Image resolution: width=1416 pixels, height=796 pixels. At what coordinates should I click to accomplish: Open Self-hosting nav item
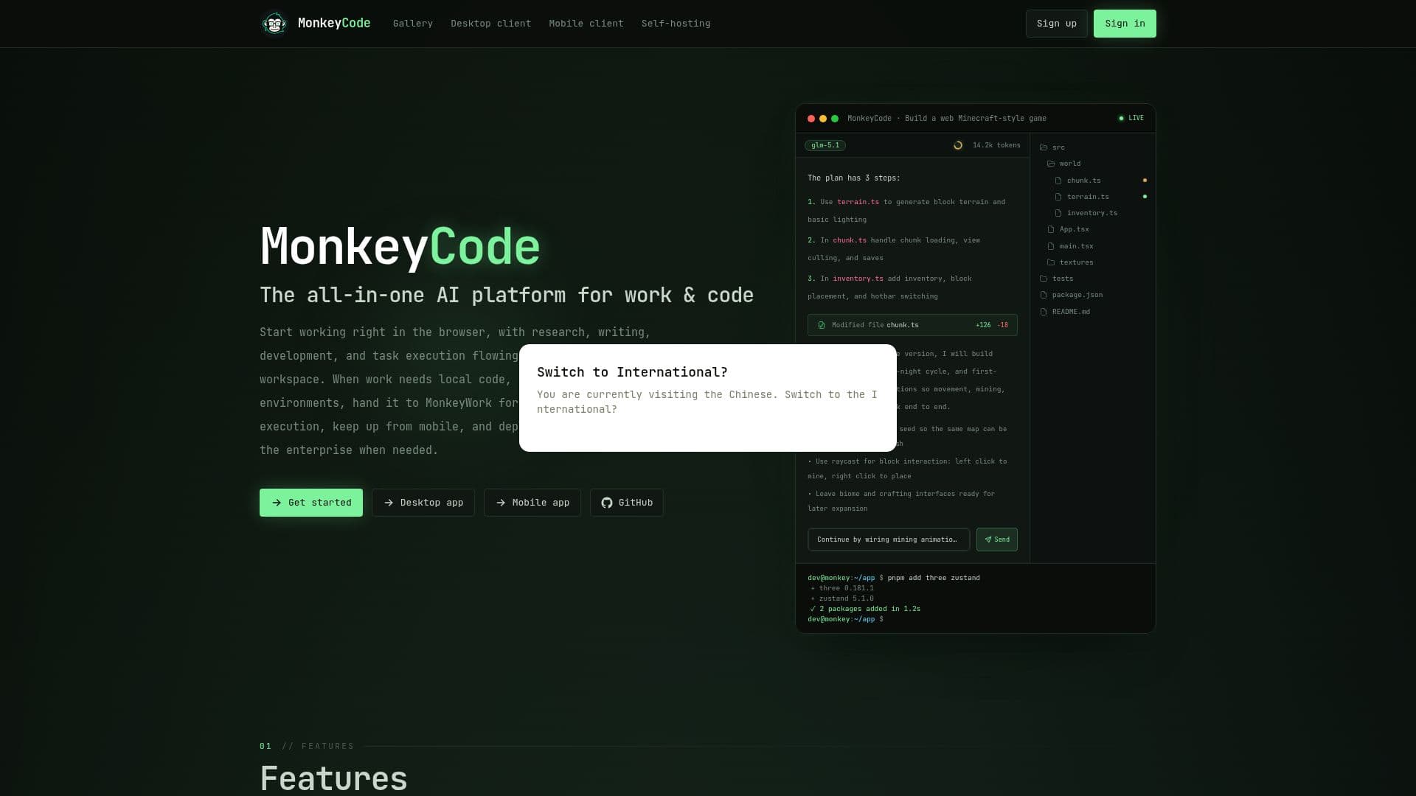tap(676, 24)
